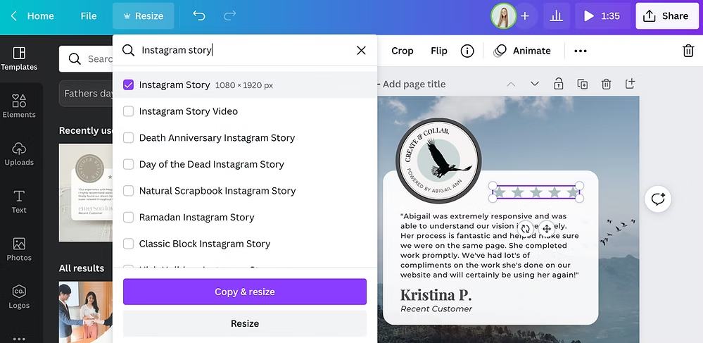Delete selected element with toolbar trash icon
The width and height of the screenshot is (703, 343).
point(688,51)
